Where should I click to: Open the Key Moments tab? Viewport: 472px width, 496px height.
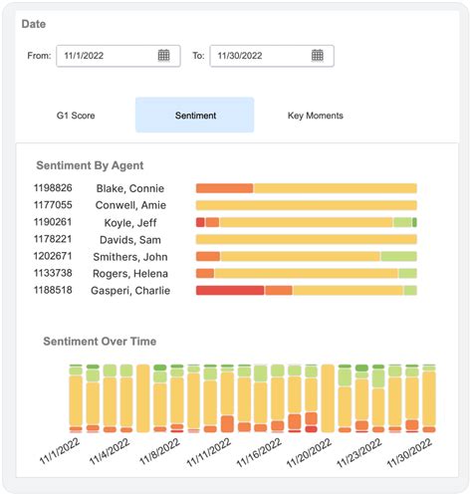316,116
